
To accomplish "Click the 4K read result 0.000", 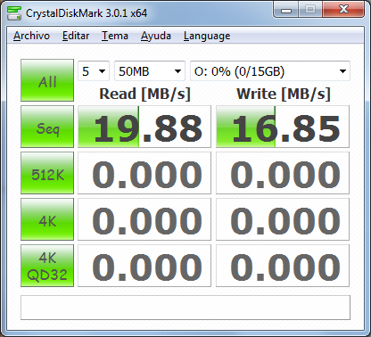I will point(144,219).
